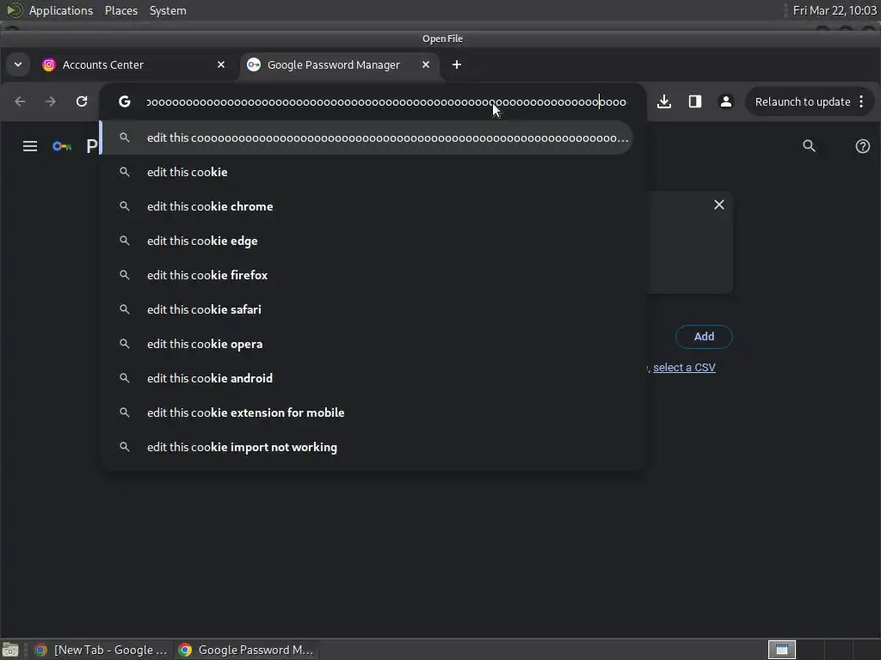The width and height of the screenshot is (881, 660).
Task: Choose the suggestion edit this cookie
Action: [x=367, y=172]
